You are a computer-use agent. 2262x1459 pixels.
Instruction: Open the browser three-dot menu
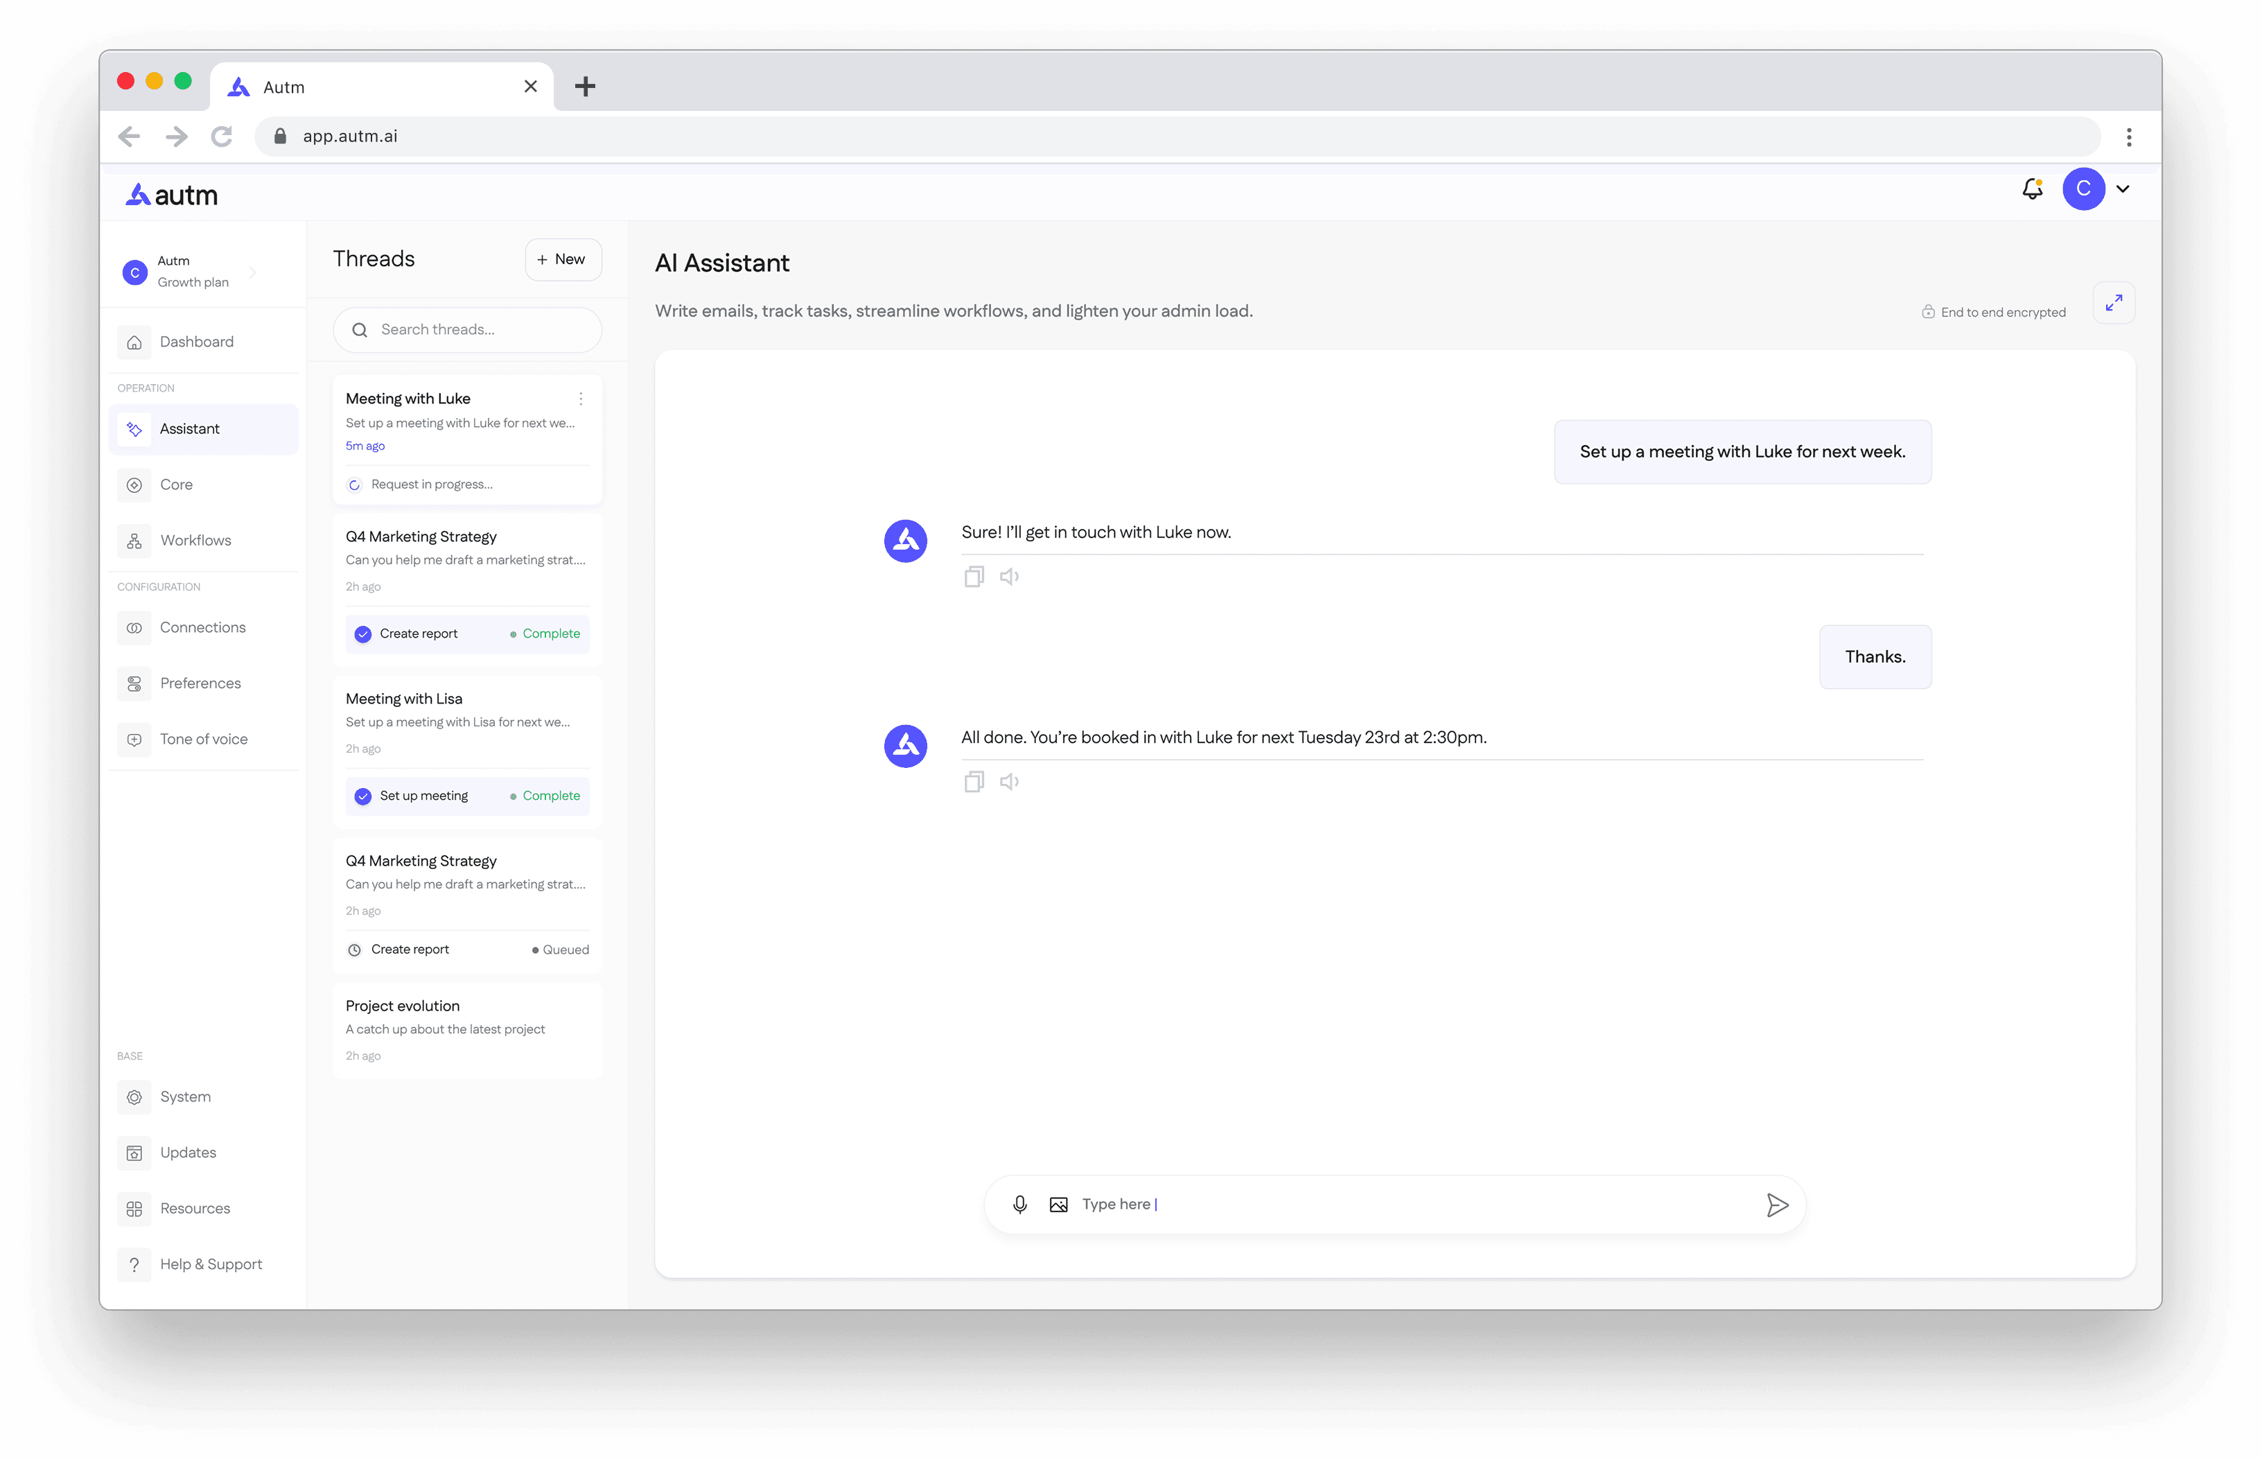(2128, 137)
